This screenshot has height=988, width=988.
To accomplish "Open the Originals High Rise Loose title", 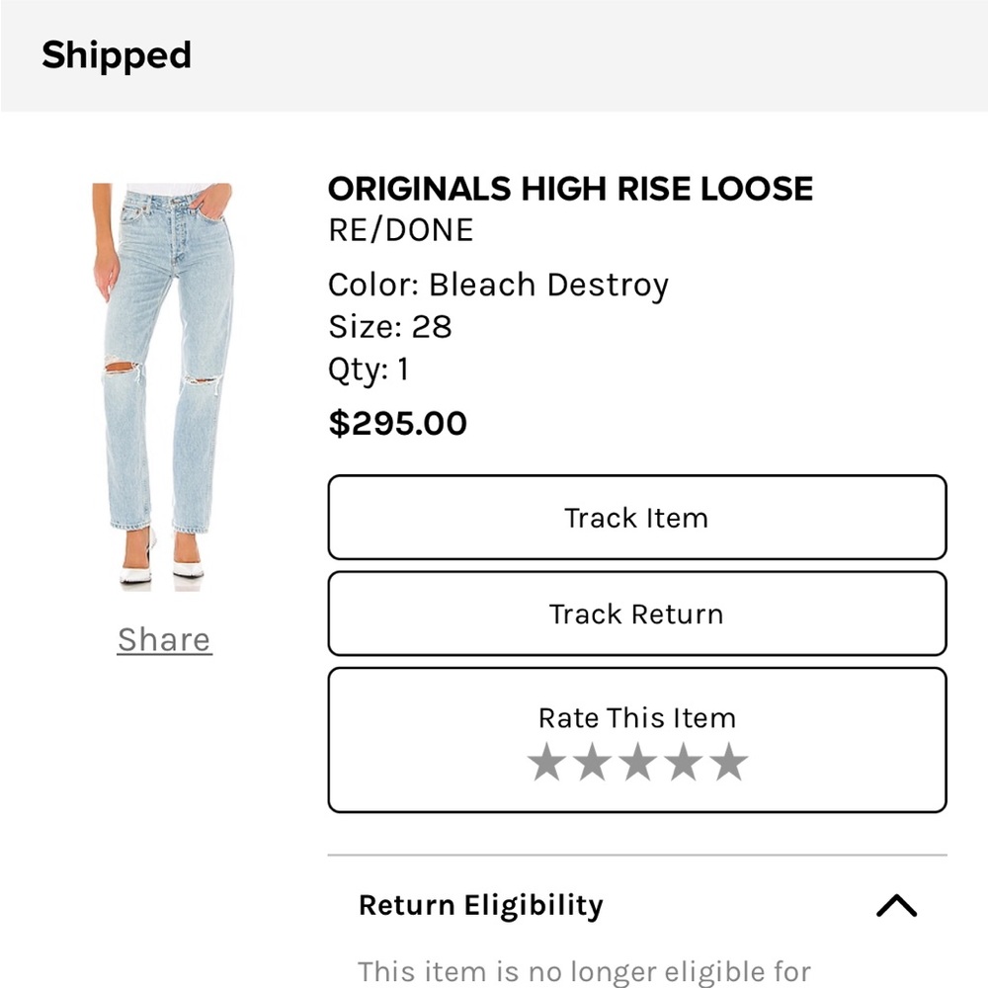I will coord(570,189).
